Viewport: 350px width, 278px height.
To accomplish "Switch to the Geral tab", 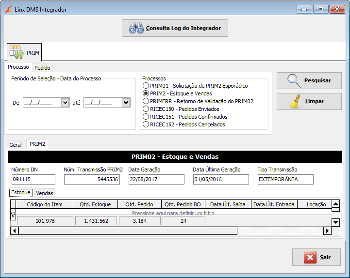I will click(16, 145).
